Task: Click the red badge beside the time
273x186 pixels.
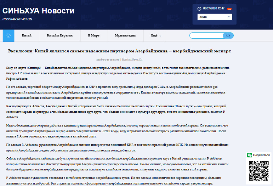Action: (x=229, y=9)
